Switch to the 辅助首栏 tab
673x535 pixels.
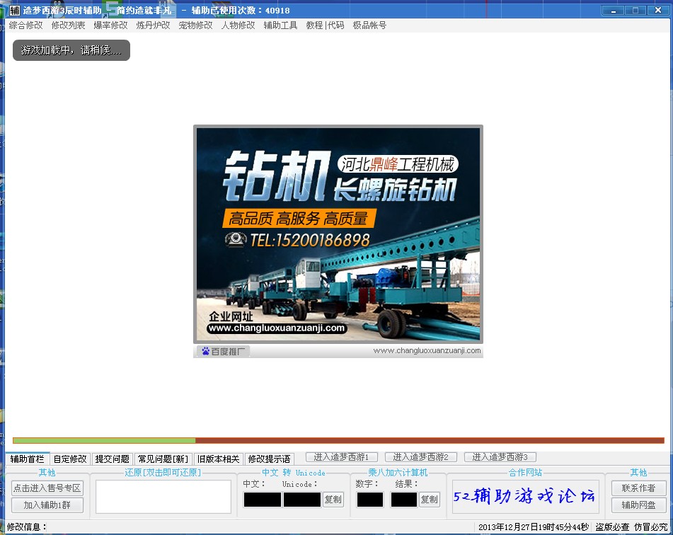28,459
